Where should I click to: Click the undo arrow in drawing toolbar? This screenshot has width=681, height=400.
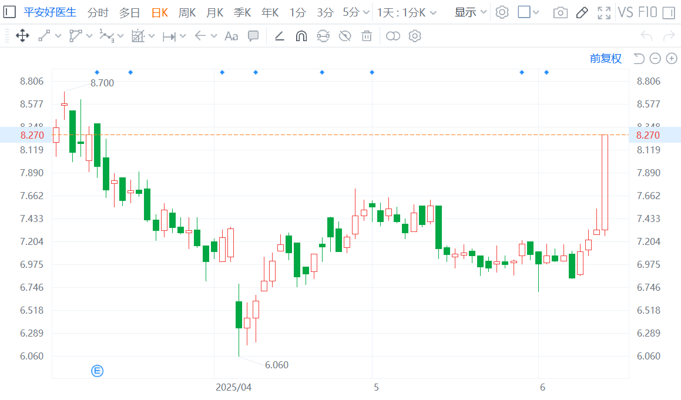coord(647,36)
